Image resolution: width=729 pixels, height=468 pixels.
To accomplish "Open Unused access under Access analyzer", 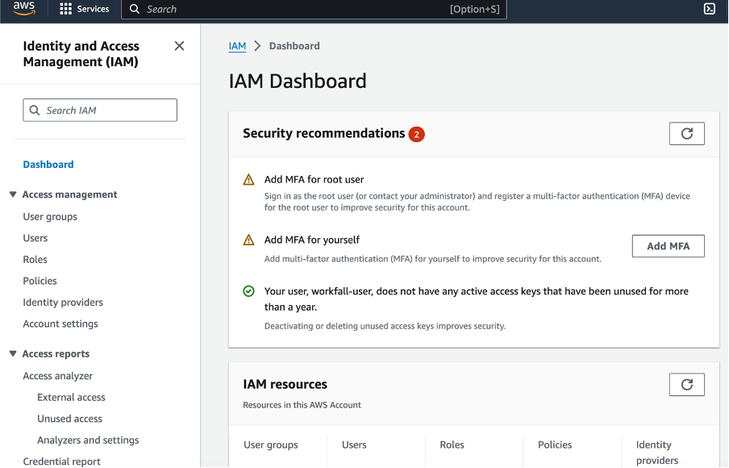I will [69, 419].
